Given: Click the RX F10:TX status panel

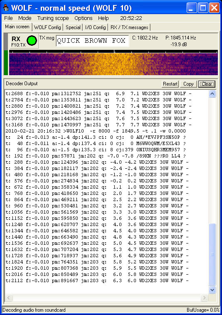Looking at the screenshot, I should tap(24, 41).
